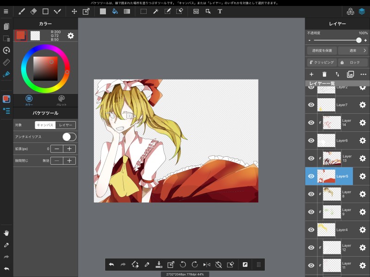Set target to レイヤー
This screenshot has height=277, width=370.
click(x=66, y=125)
